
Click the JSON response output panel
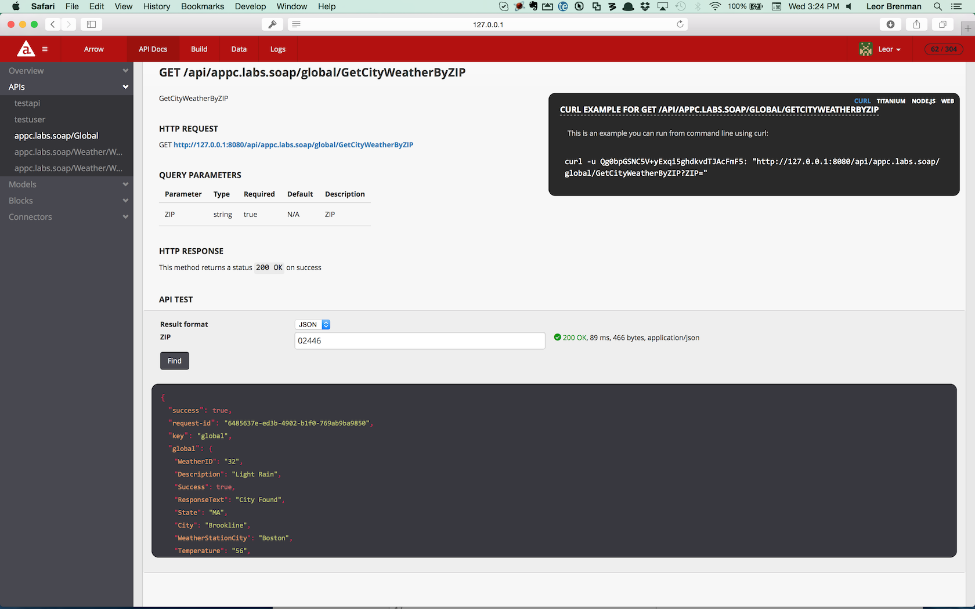[x=554, y=470]
